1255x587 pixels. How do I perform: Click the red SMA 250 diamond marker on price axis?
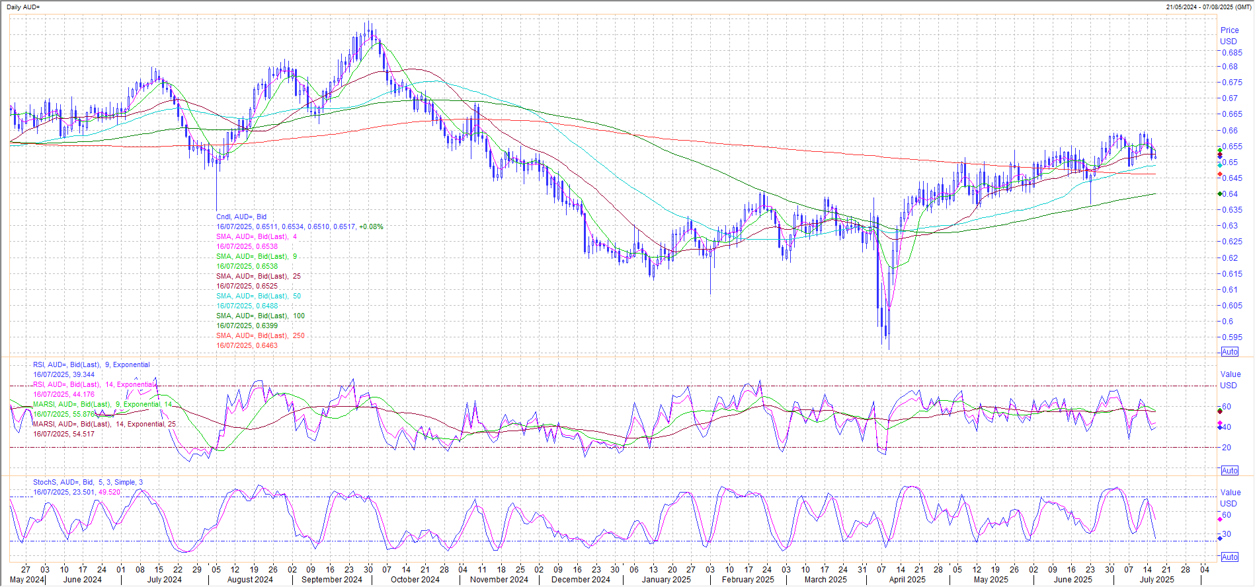click(x=1220, y=174)
